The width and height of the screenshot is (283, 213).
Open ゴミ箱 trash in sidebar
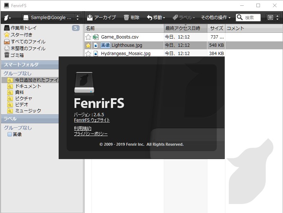pos(14,55)
